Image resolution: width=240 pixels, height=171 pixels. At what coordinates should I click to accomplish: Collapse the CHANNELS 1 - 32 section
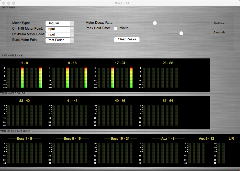pos(1,55)
